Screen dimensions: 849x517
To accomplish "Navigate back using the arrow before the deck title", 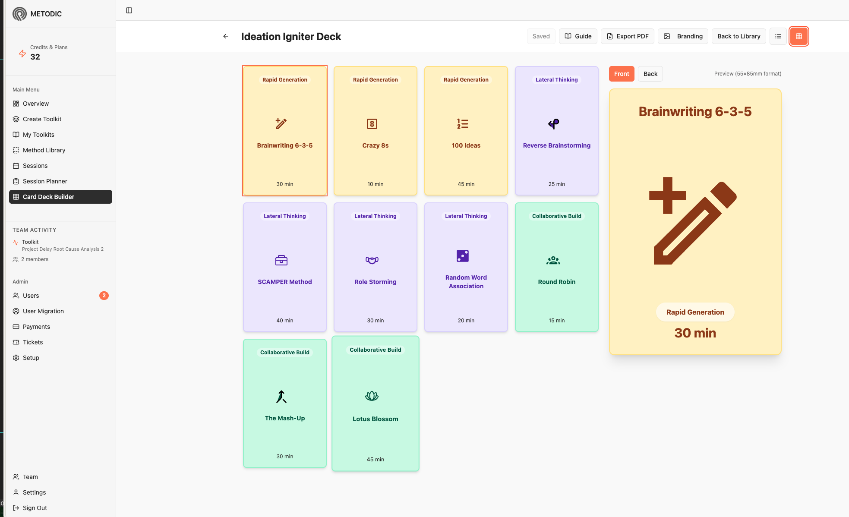I will click(225, 36).
